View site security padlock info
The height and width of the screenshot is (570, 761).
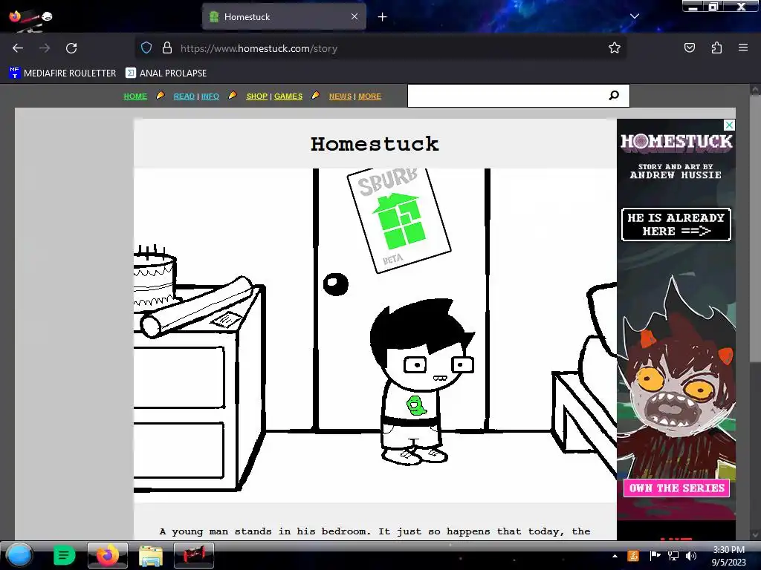167,48
